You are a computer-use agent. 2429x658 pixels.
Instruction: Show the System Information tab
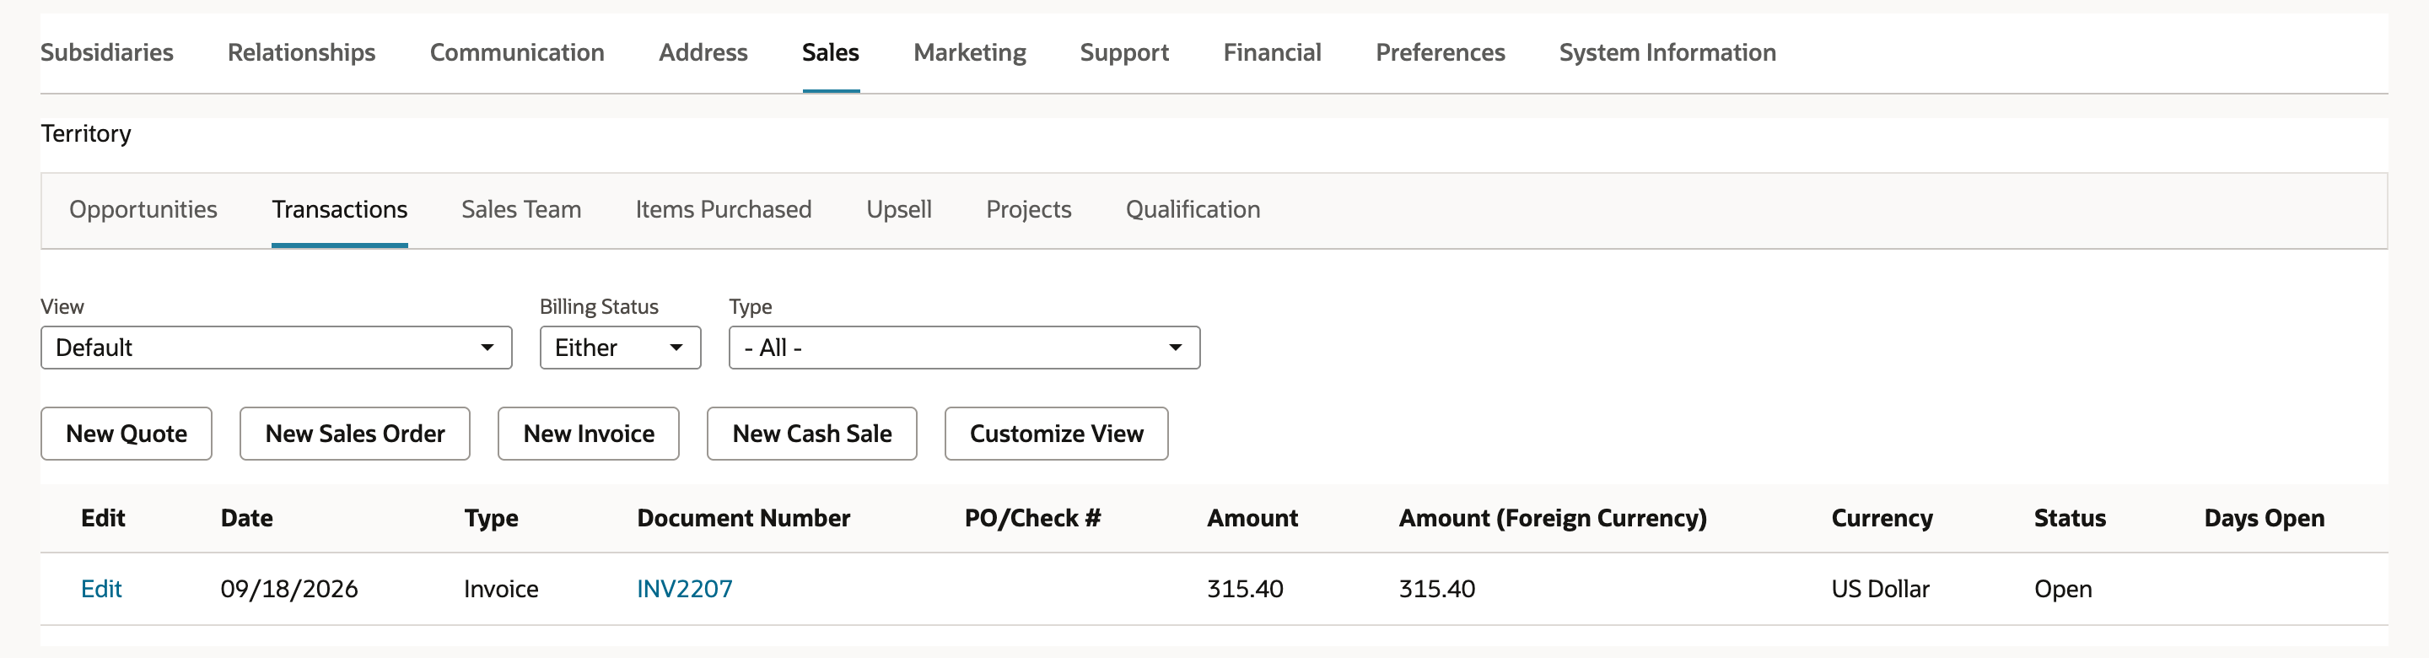[x=1667, y=51]
